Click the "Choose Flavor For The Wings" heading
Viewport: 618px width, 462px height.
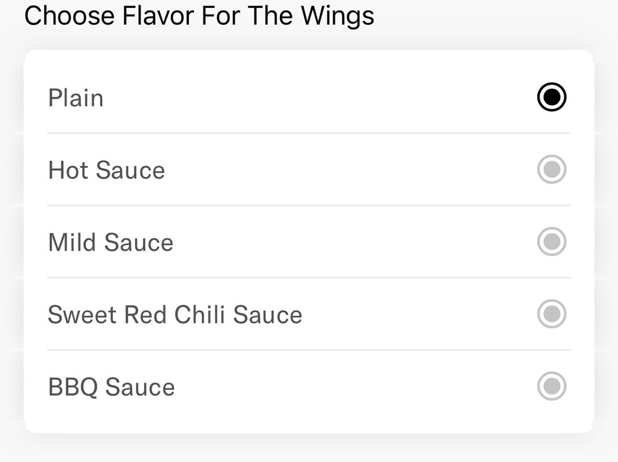point(199,15)
